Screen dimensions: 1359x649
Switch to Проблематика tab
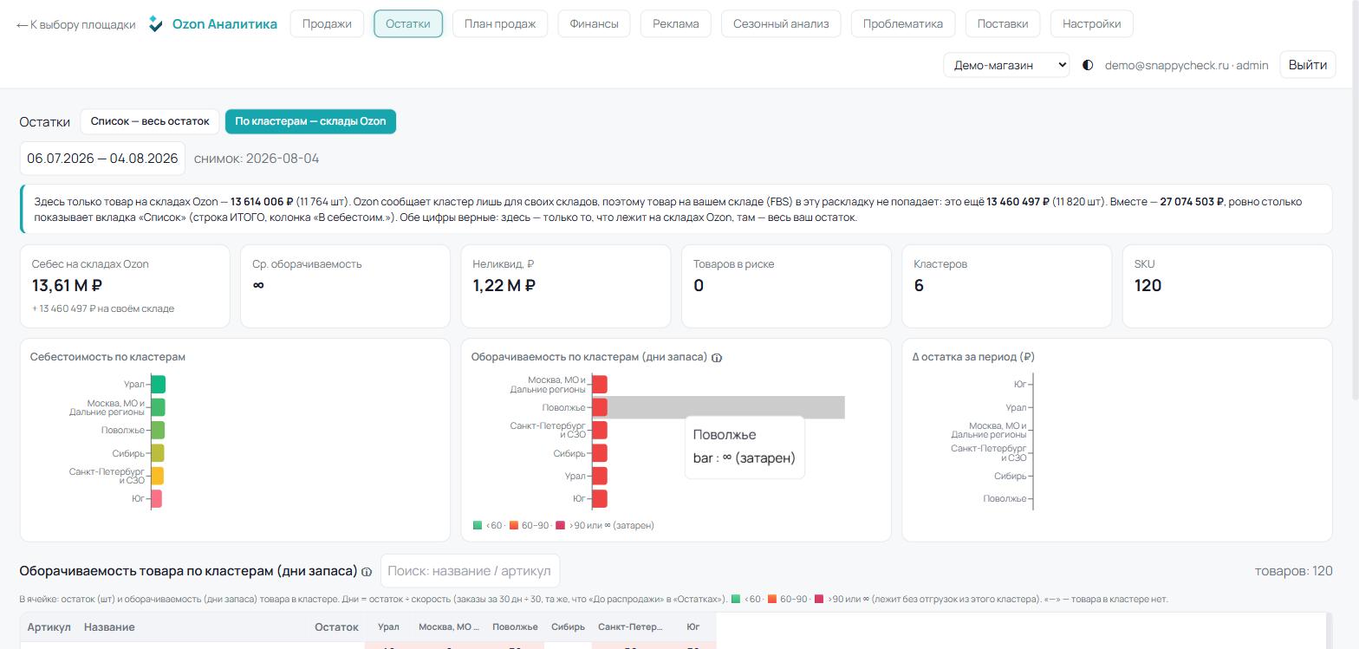(903, 23)
